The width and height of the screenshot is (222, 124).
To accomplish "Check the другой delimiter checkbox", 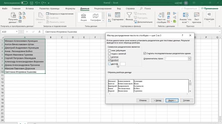I will pyautogui.click(x=109, y=64).
